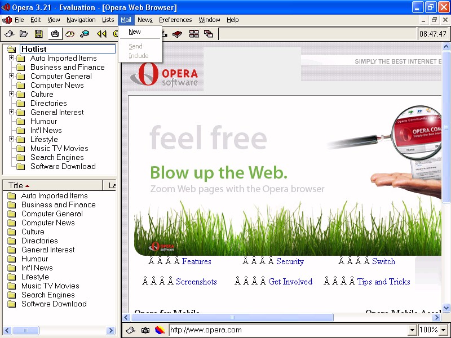The width and height of the screenshot is (451, 338).
Task: Expand the Lifestyle tree node
Action: pos(11,139)
